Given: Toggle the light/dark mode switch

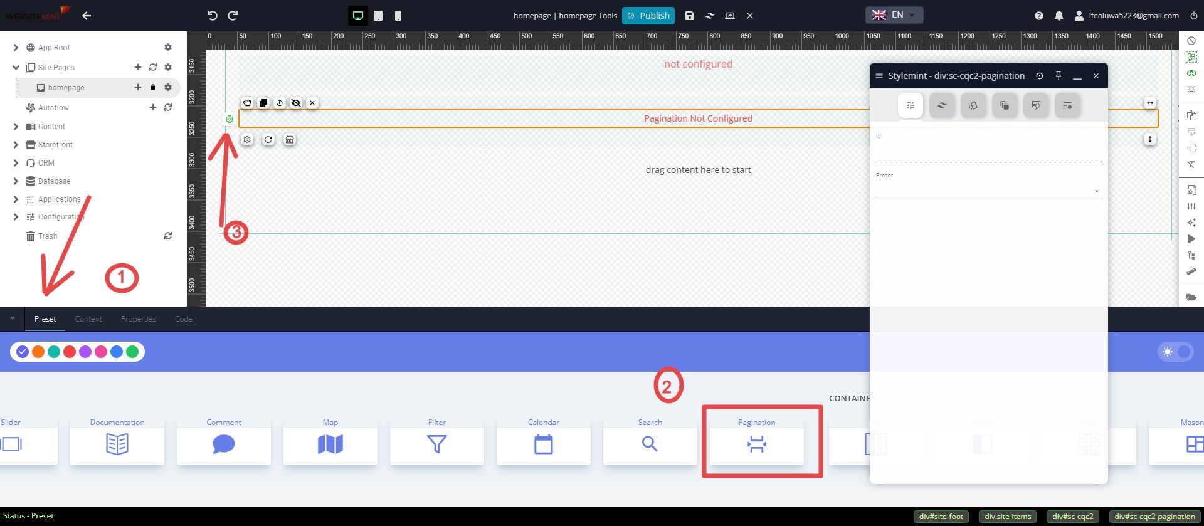Looking at the screenshot, I should tap(1176, 352).
